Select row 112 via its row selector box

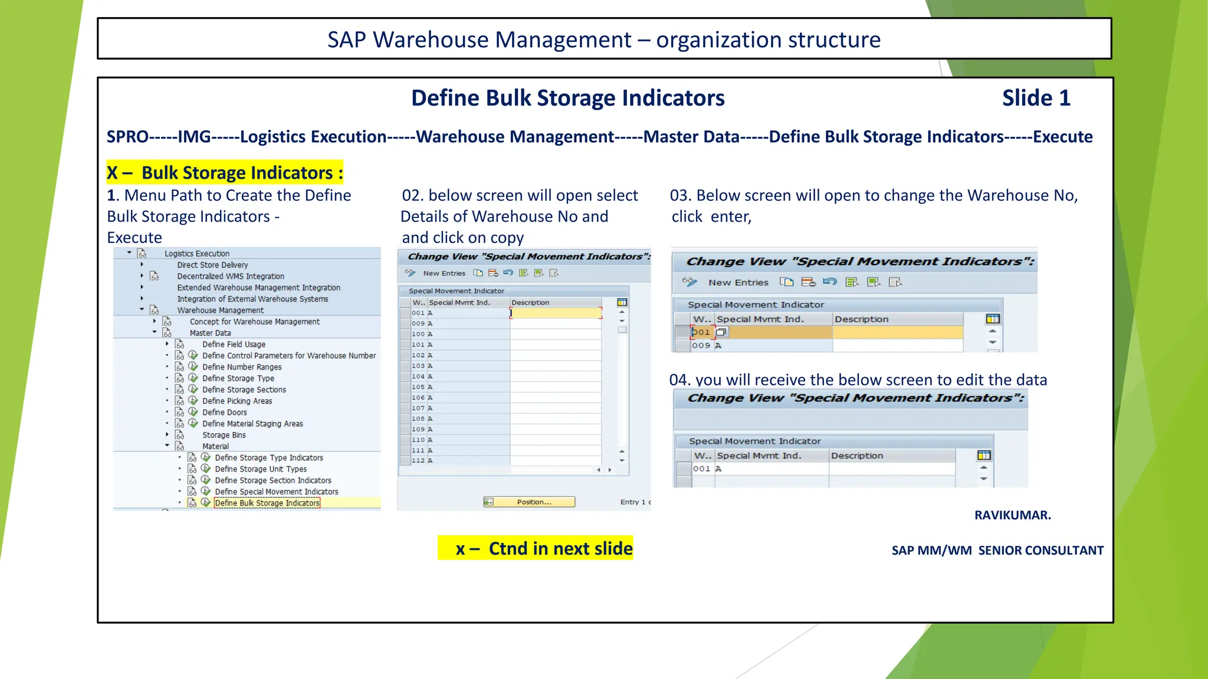405,461
